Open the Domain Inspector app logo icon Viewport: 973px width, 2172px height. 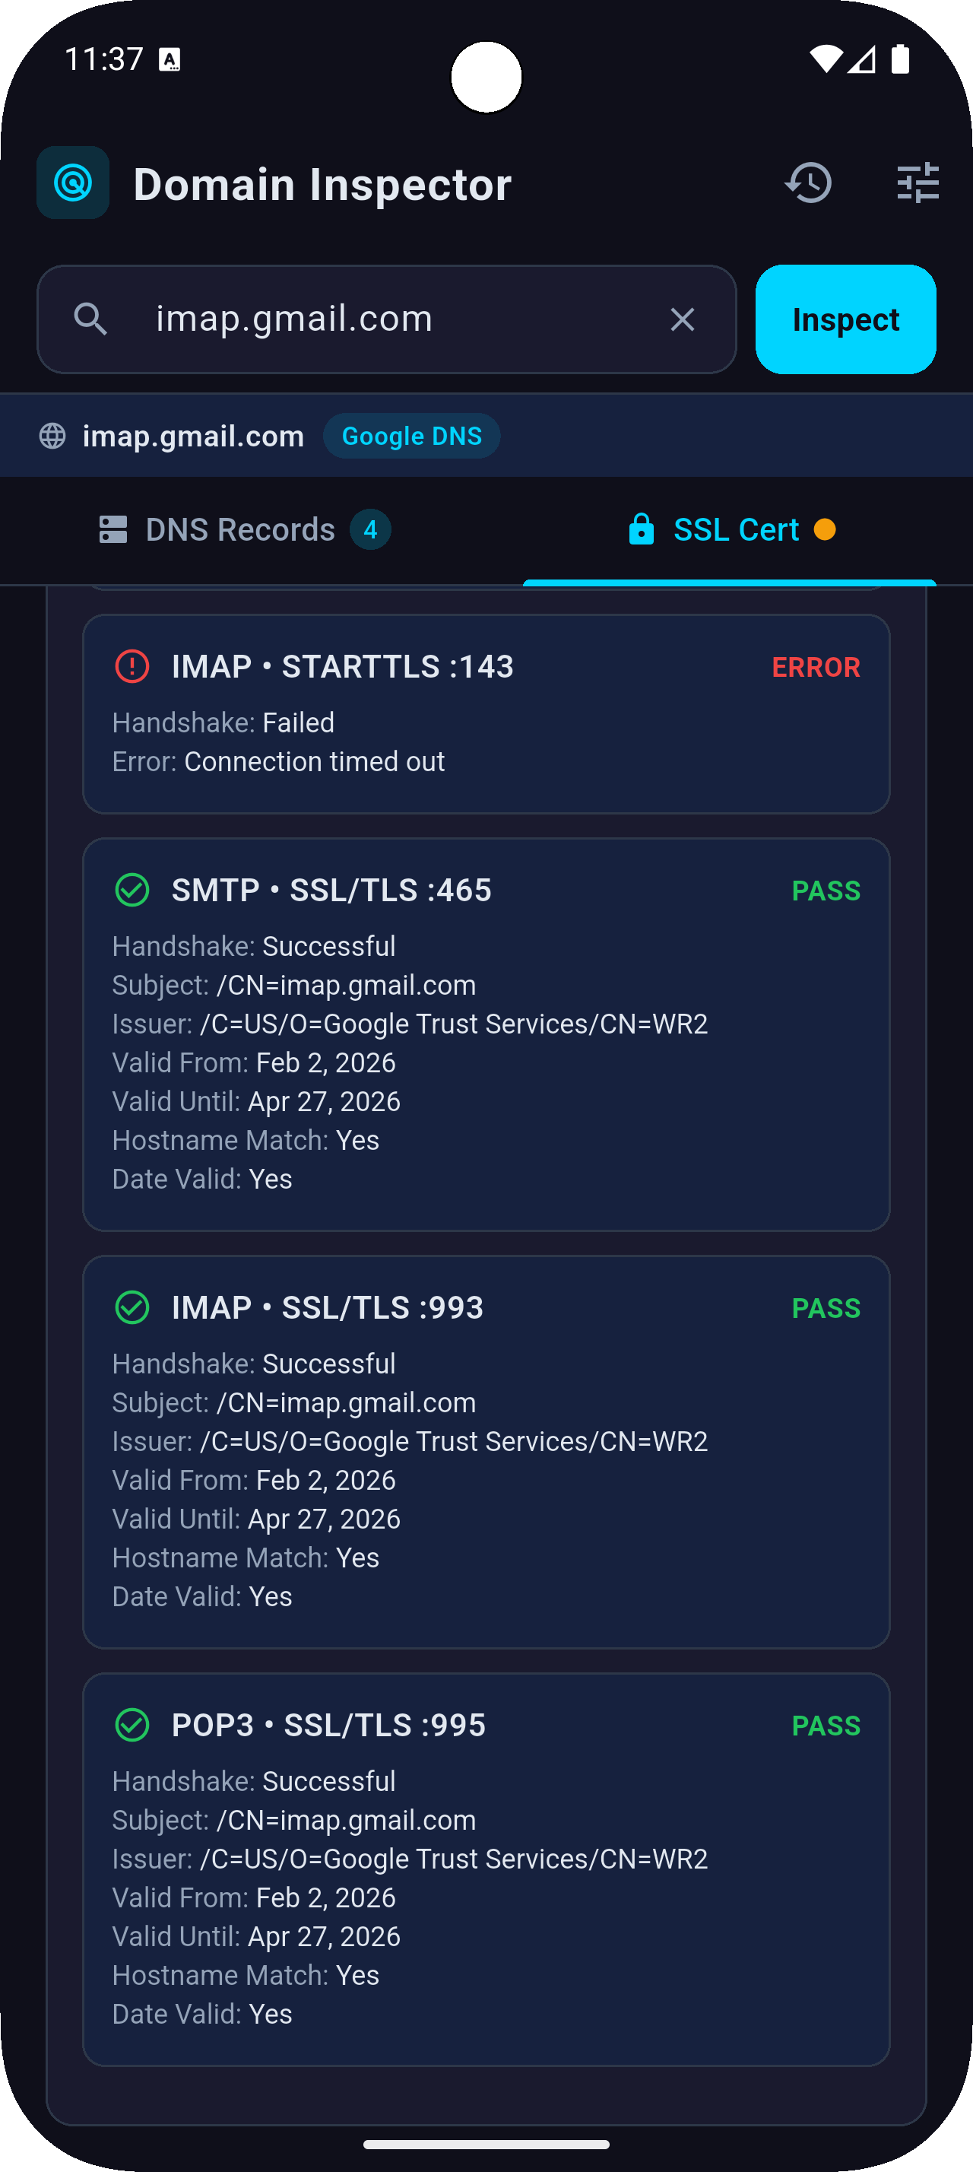[72, 182]
